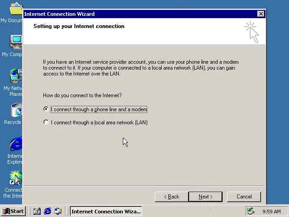
Task: Open the Start menu
Action: click(13, 211)
